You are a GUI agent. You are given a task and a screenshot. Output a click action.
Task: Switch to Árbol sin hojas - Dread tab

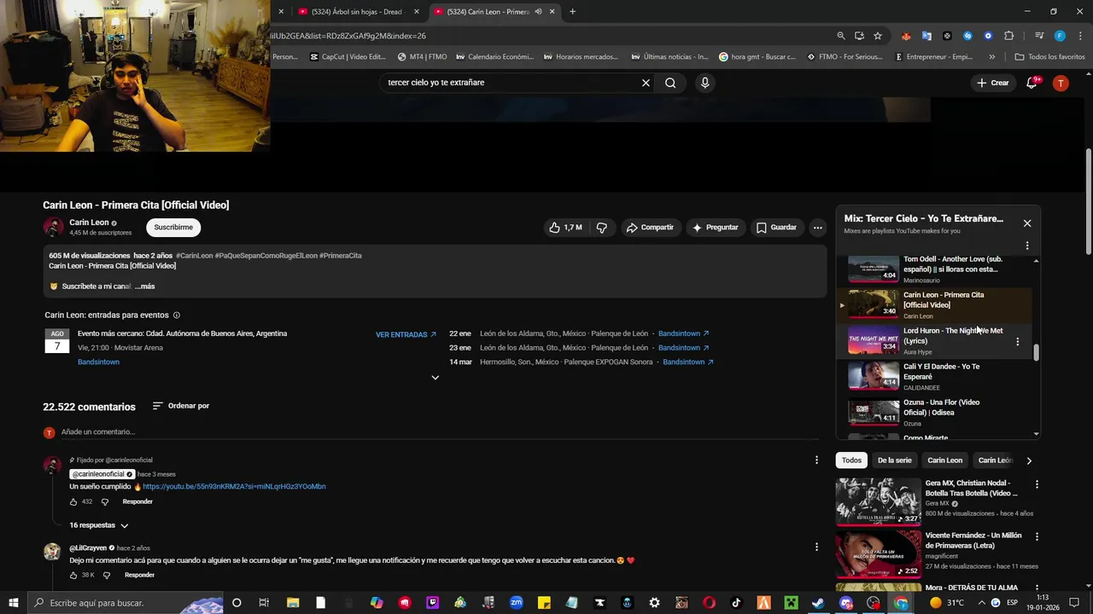355,12
